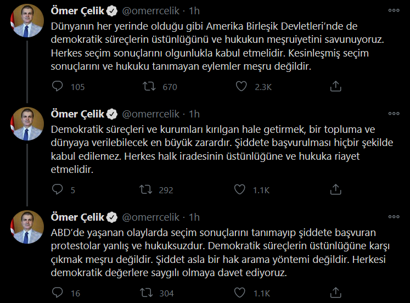Reply to the third tweet with 16 replies
Screen dimensions: 410x303
pos(58,293)
